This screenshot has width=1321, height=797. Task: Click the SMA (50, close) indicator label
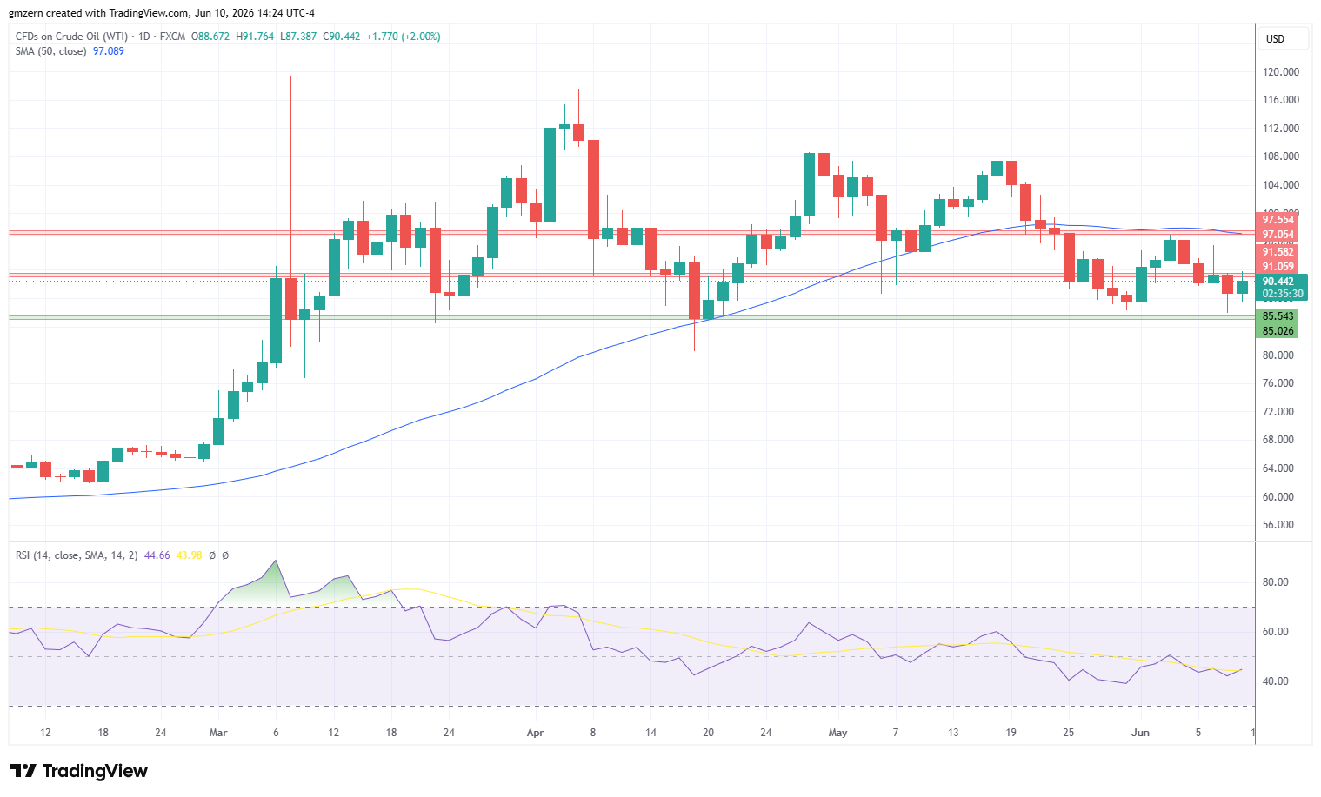51,51
